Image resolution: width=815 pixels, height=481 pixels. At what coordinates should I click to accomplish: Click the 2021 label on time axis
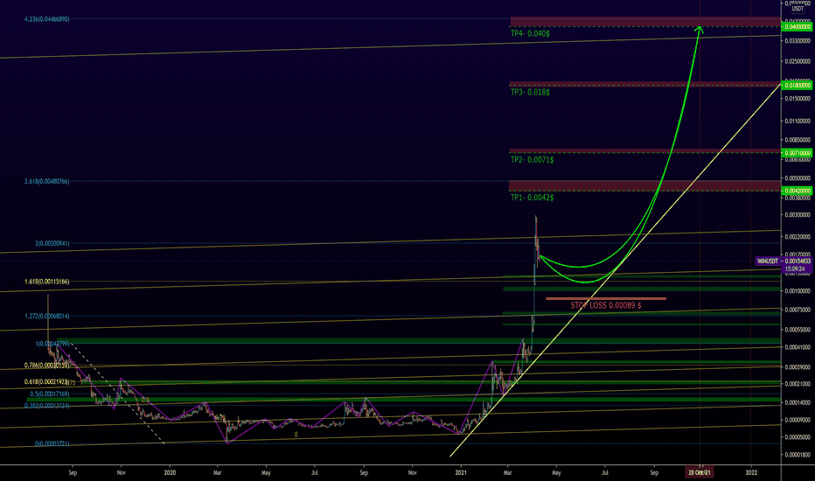461,472
